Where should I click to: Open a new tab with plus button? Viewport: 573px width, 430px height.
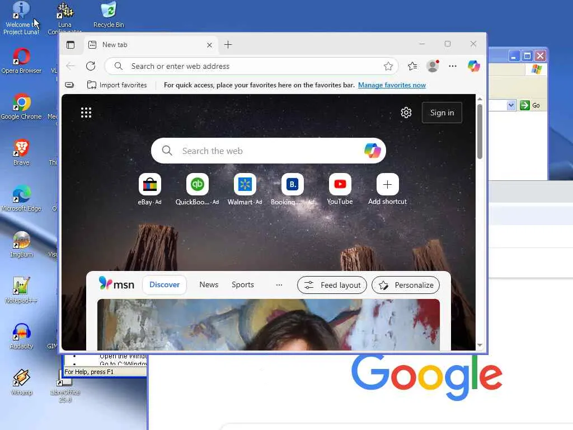(228, 45)
